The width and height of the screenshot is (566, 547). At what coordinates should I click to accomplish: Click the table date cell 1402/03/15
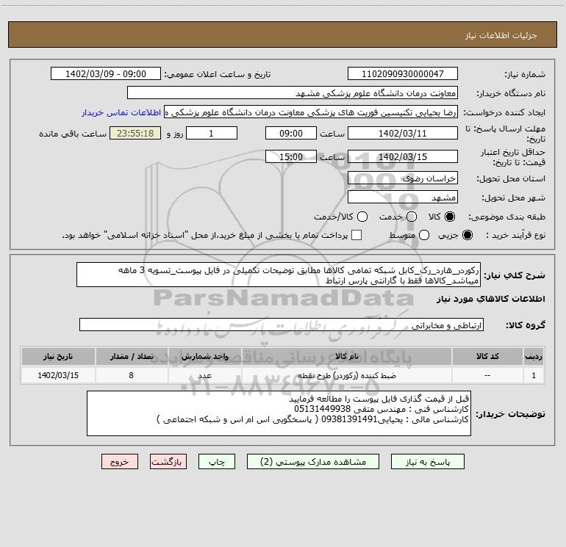[58, 375]
